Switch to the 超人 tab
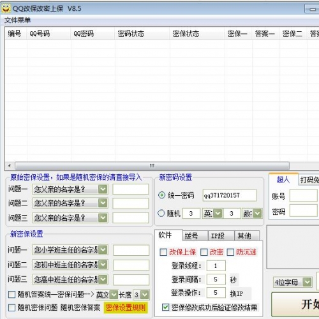 pyautogui.click(x=283, y=179)
